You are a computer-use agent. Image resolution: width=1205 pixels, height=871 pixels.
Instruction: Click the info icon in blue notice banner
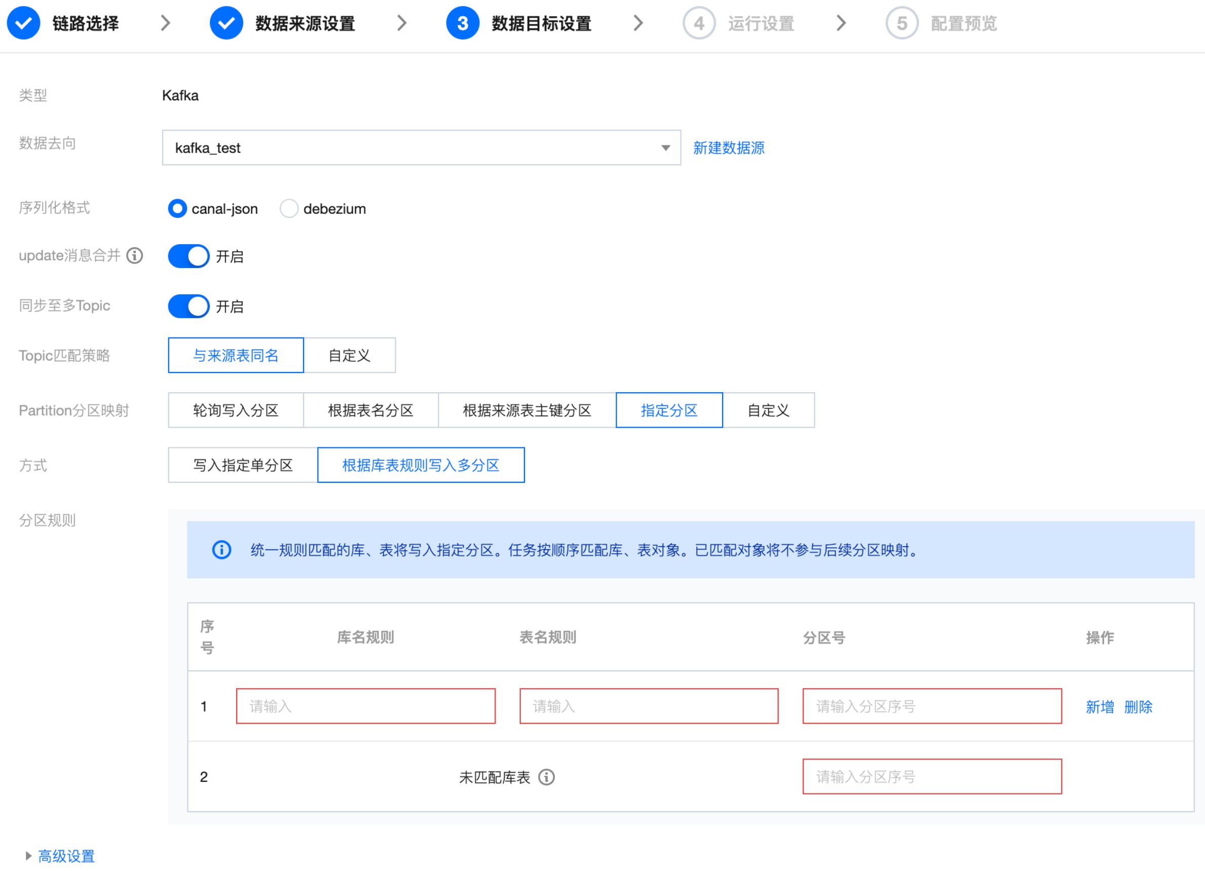pos(221,549)
